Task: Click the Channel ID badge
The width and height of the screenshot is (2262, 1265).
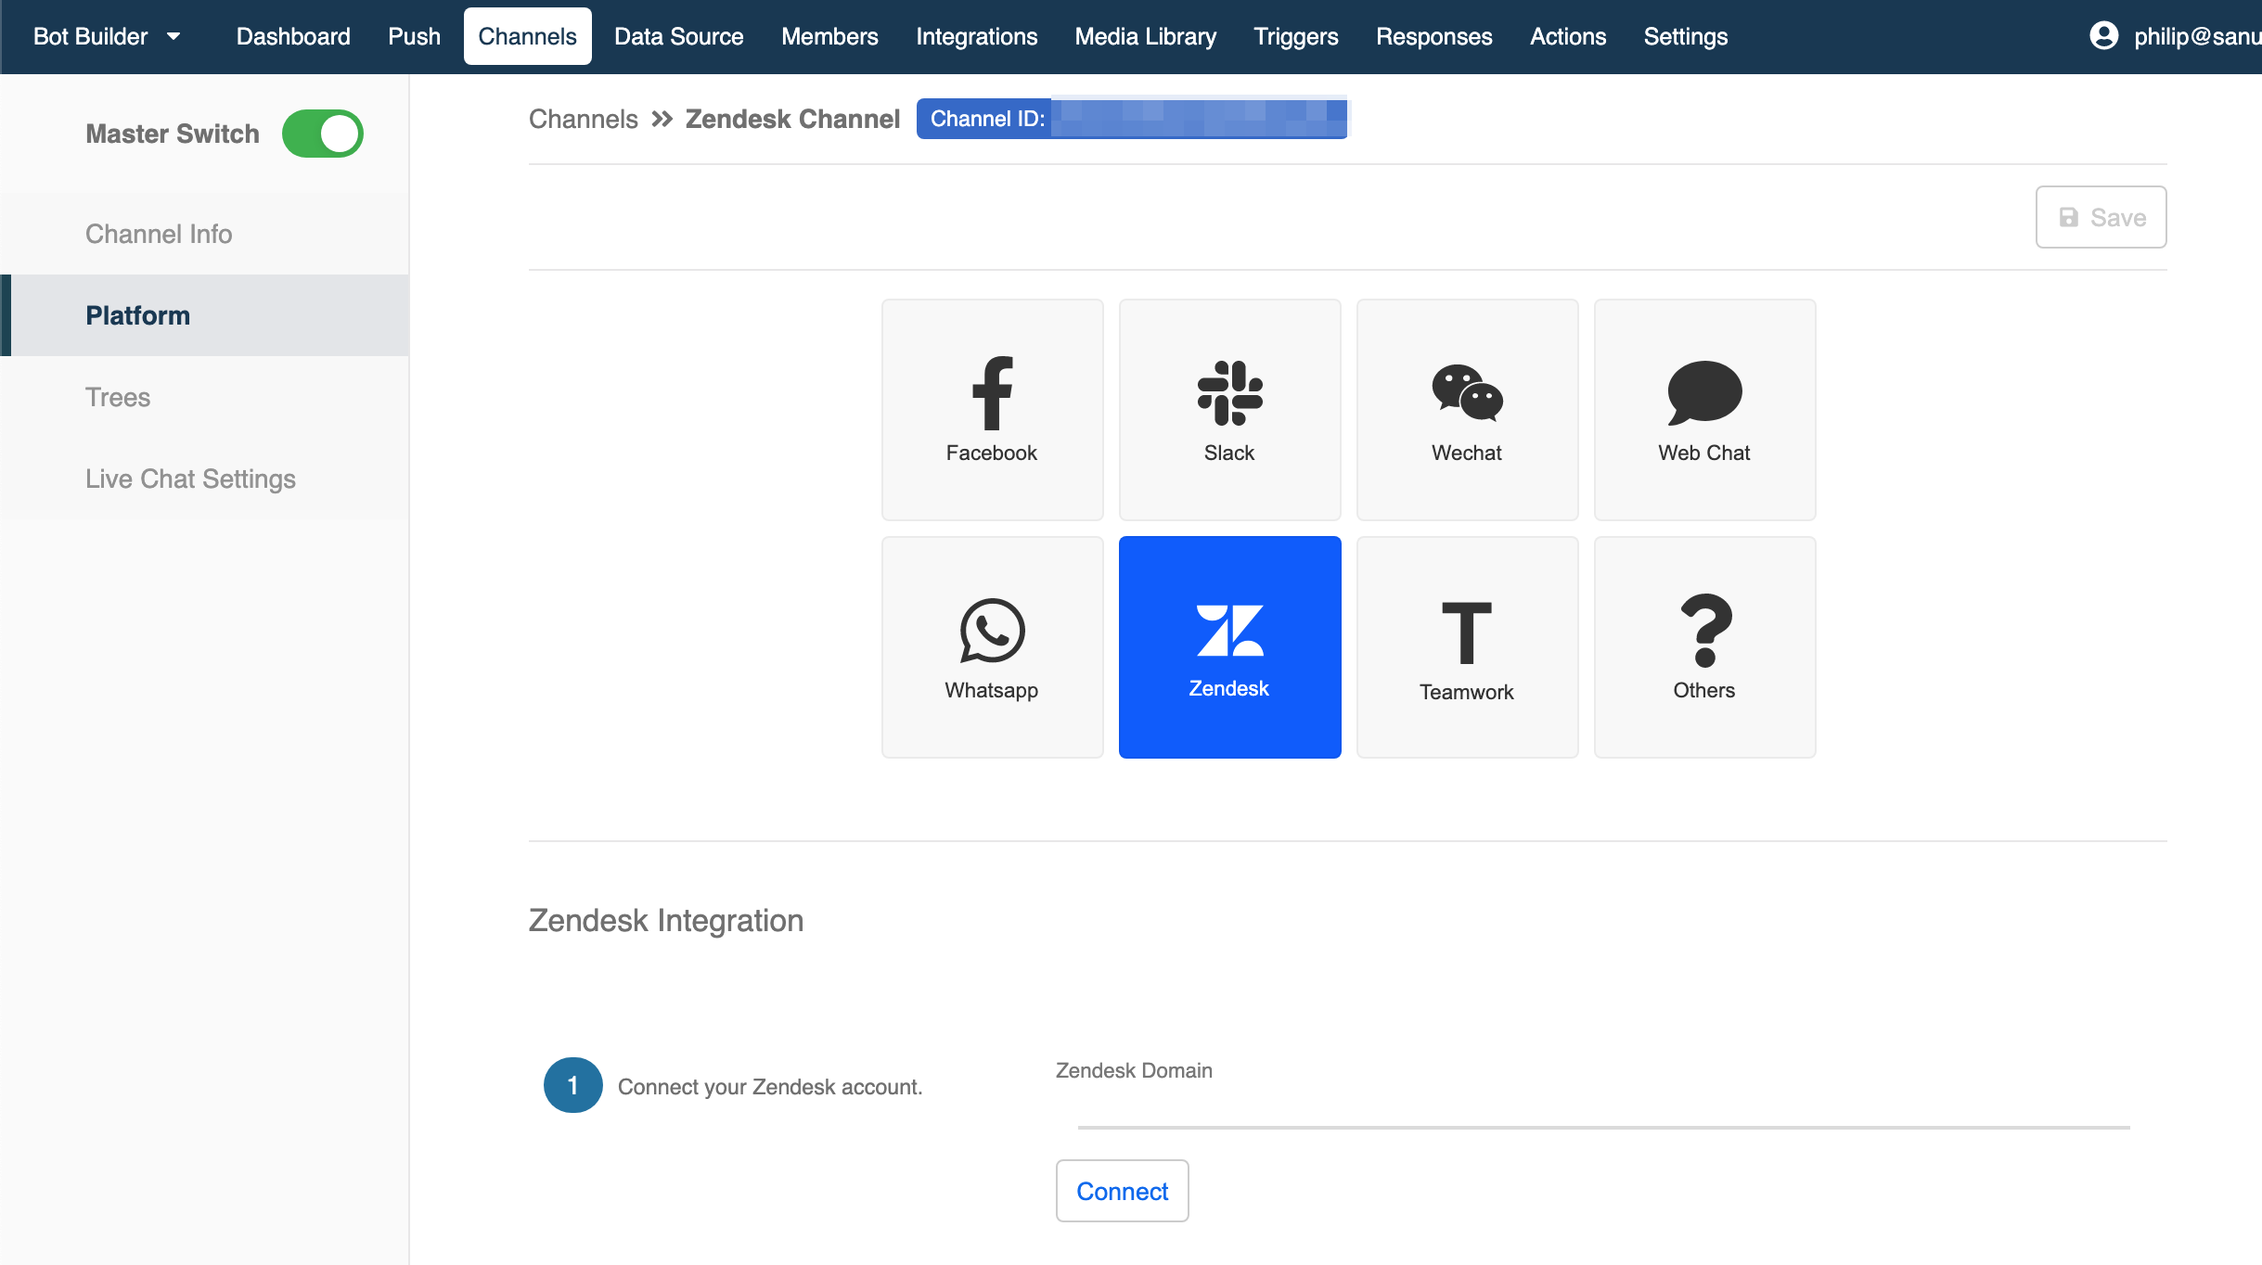Action: [1131, 119]
